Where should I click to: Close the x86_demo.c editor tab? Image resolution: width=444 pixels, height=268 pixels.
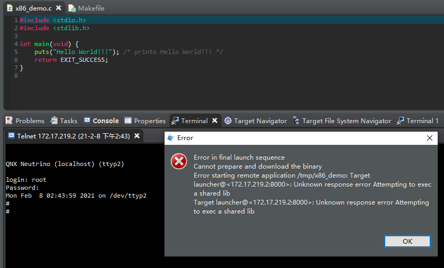point(59,8)
